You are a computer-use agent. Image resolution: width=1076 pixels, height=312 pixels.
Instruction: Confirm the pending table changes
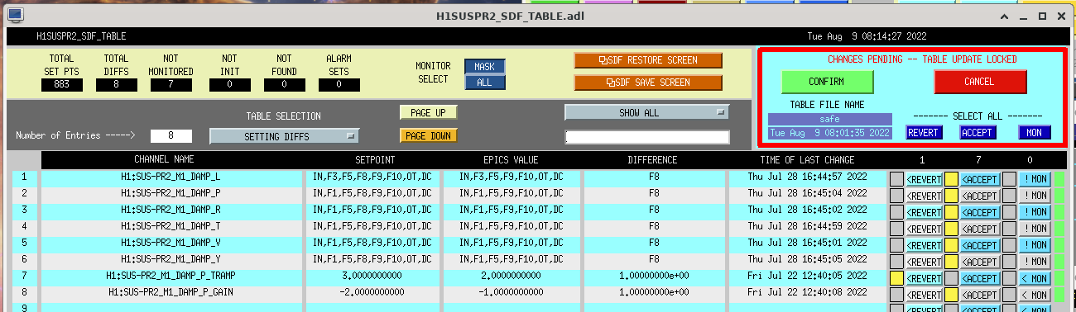click(x=828, y=82)
